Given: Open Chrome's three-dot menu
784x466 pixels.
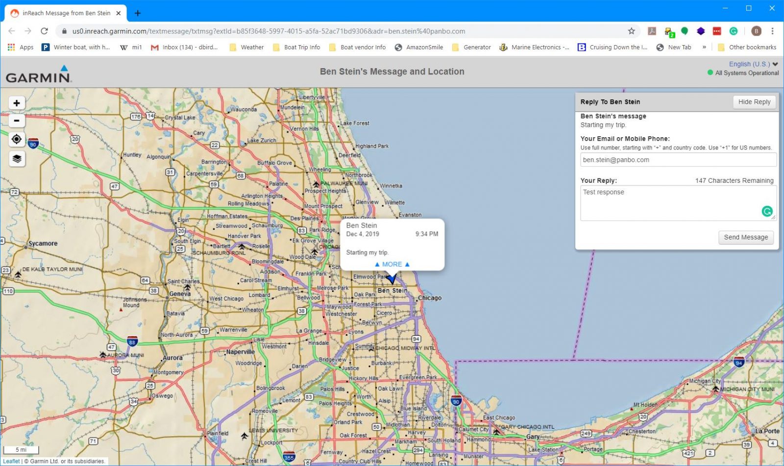Looking at the screenshot, I should pos(772,31).
